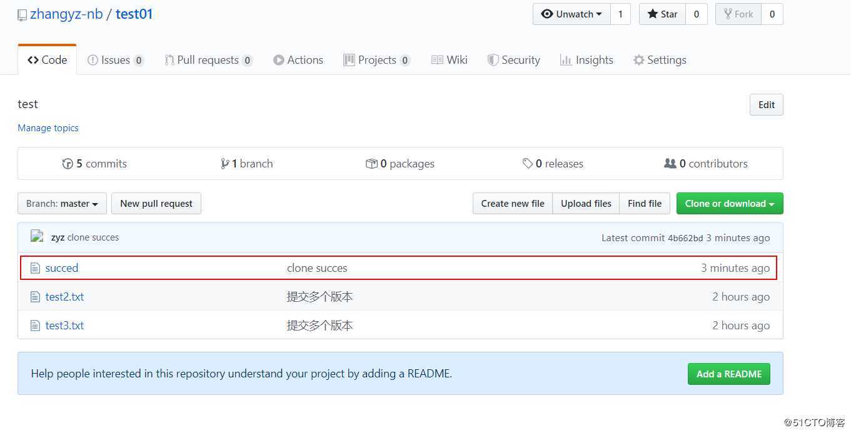Click the package icon beside 0 packages
Screen dimensions: 851x433
[x=371, y=164]
